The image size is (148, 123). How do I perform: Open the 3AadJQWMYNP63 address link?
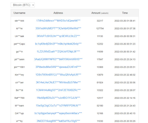point(58,59)
